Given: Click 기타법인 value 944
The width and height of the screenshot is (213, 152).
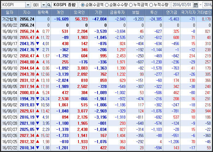Looking at the screenshot, I should 208,111.
